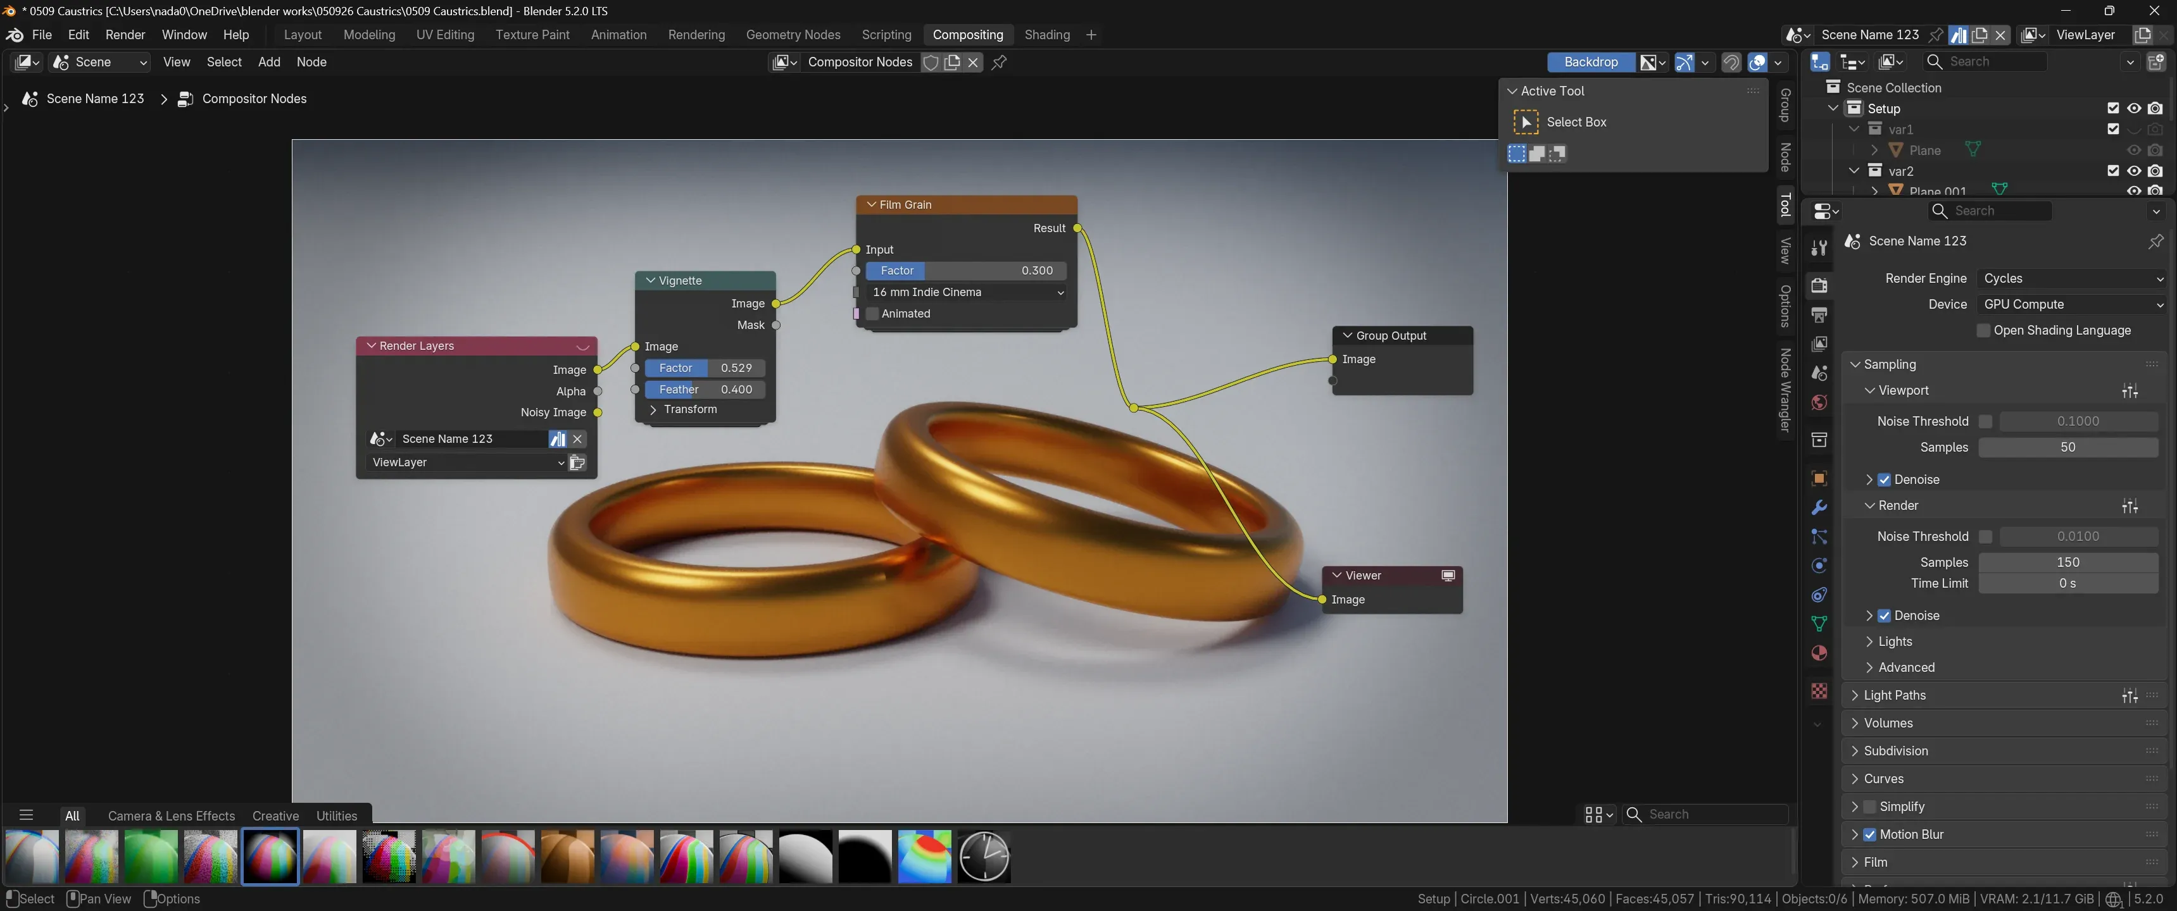The height and width of the screenshot is (911, 2177).
Task: Open the Render menu
Action: tap(125, 35)
